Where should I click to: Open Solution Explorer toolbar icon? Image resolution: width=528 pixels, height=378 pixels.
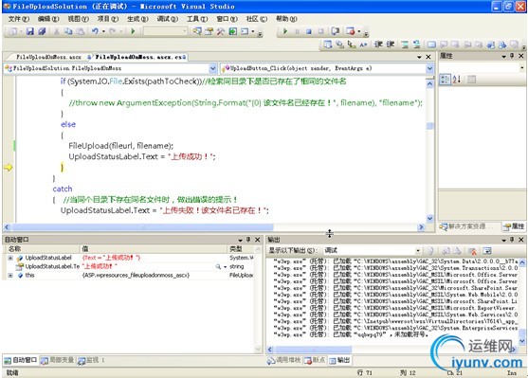197,31
